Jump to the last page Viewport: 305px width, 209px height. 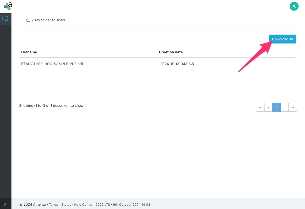(x=293, y=107)
